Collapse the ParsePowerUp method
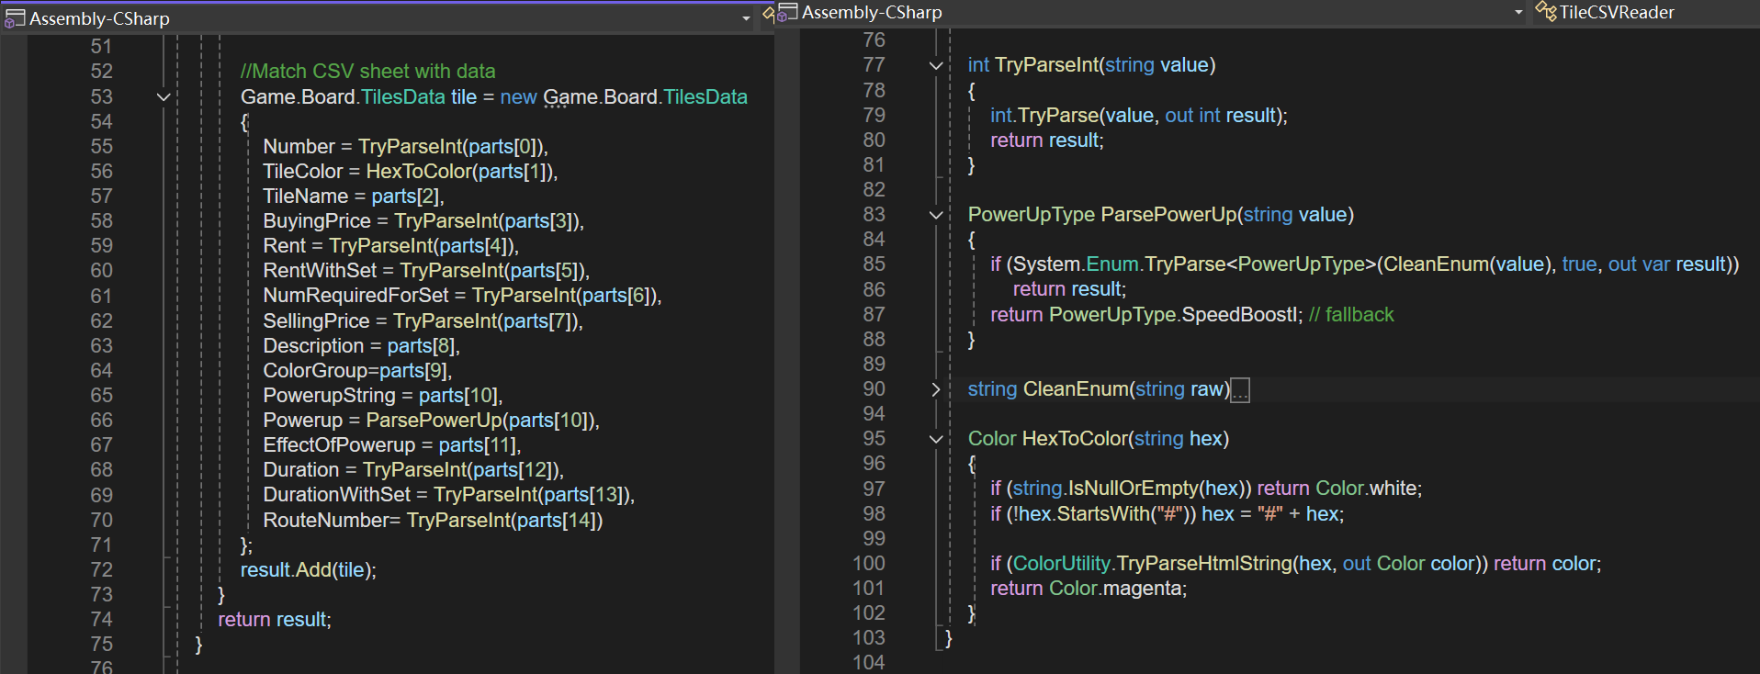The width and height of the screenshot is (1760, 674). (x=936, y=215)
